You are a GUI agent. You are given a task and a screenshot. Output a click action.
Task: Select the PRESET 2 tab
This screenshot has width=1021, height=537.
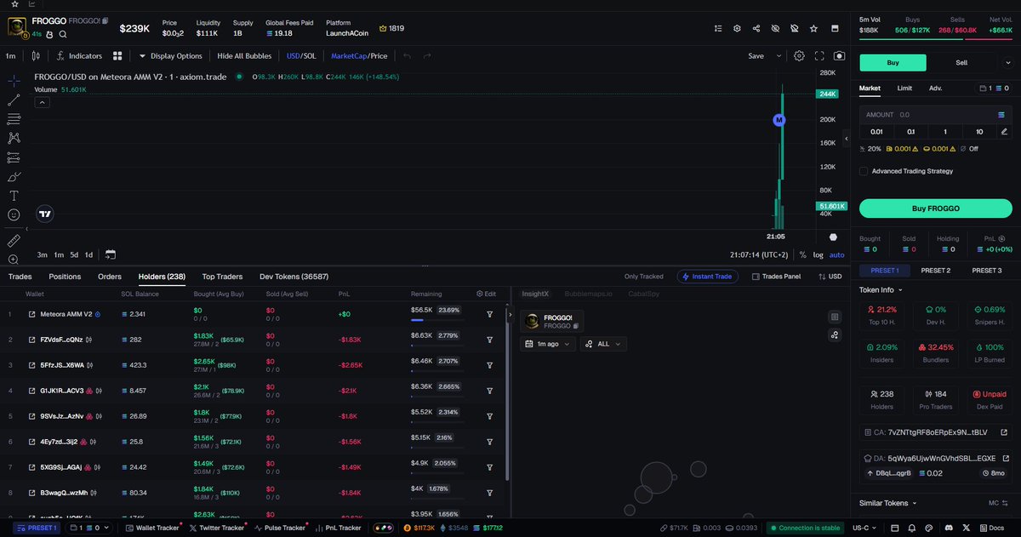coord(936,271)
